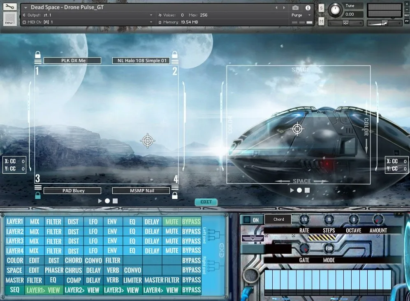
Task: Open the hamburger menu beside MSMP Nail
Action: pyautogui.click(x=175, y=187)
